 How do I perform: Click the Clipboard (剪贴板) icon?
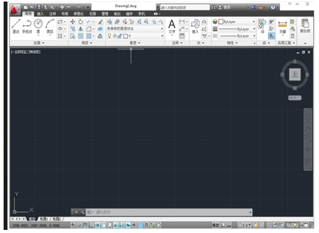(x=305, y=26)
